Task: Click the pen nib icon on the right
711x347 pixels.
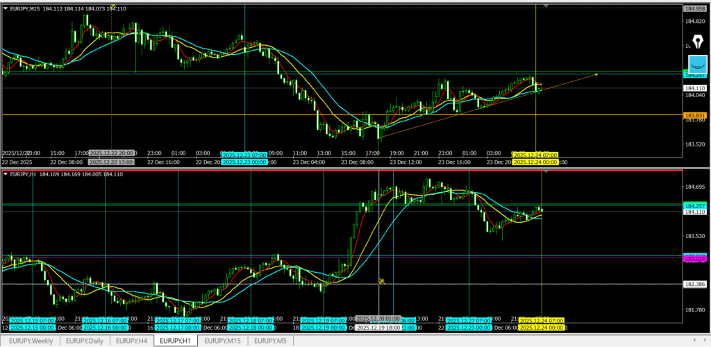Action: (697, 42)
